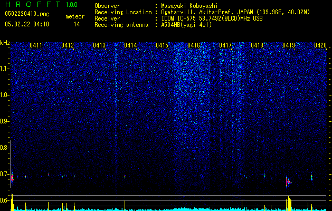
Task: Click the 1.0 kHz axis label
Action: click(5, 95)
